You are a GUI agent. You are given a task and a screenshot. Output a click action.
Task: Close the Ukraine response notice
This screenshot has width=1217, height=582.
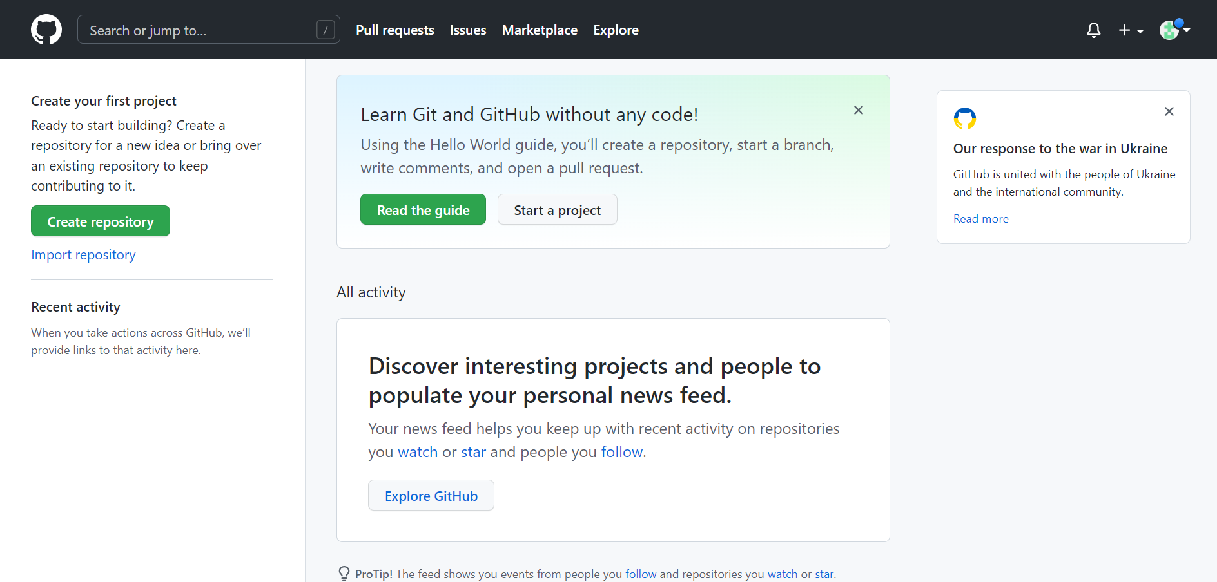pos(1169,111)
